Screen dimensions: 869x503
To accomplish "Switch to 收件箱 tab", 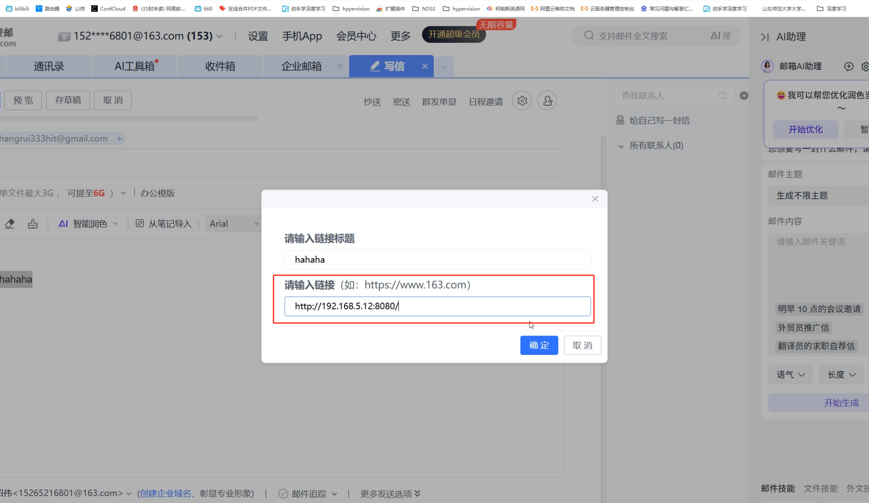I will click(220, 66).
